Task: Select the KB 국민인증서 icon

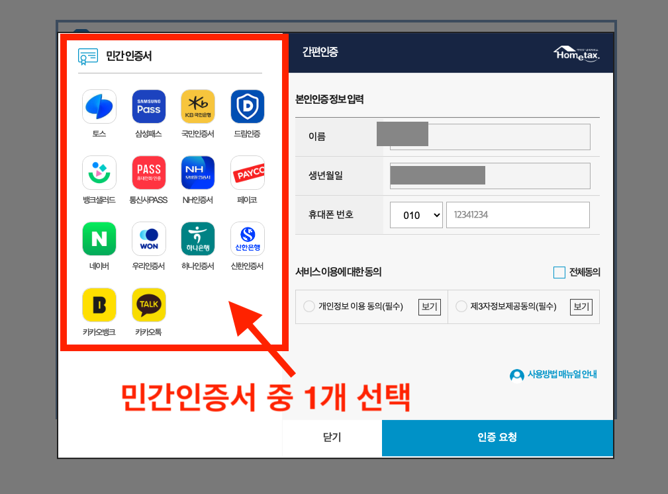Action: (197, 106)
